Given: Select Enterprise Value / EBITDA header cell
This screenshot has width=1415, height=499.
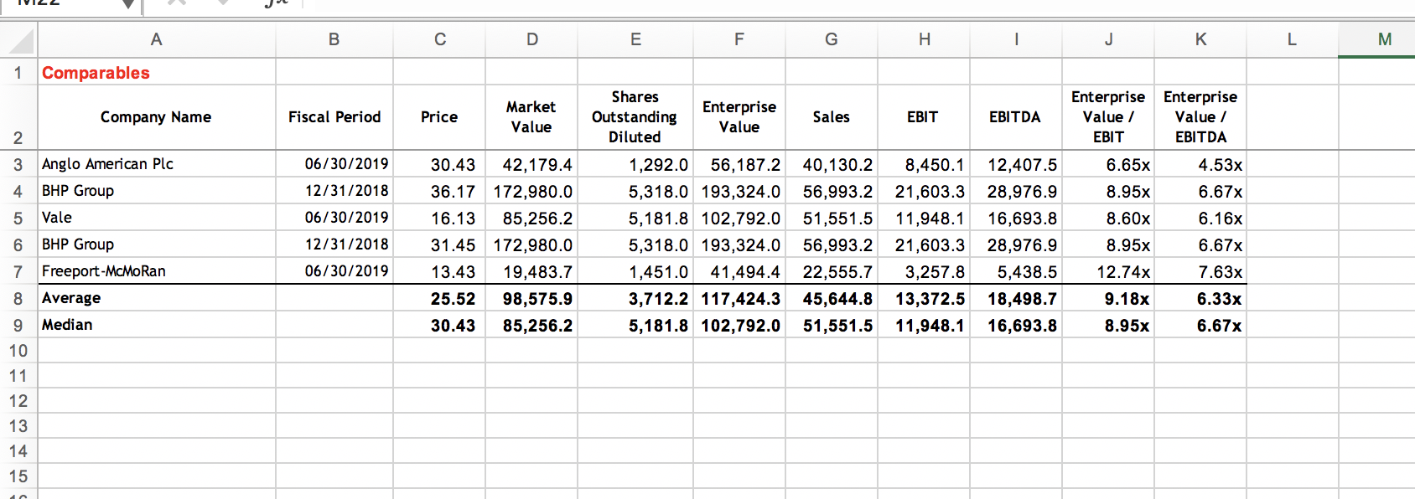Looking at the screenshot, I should coord(1200,117).
